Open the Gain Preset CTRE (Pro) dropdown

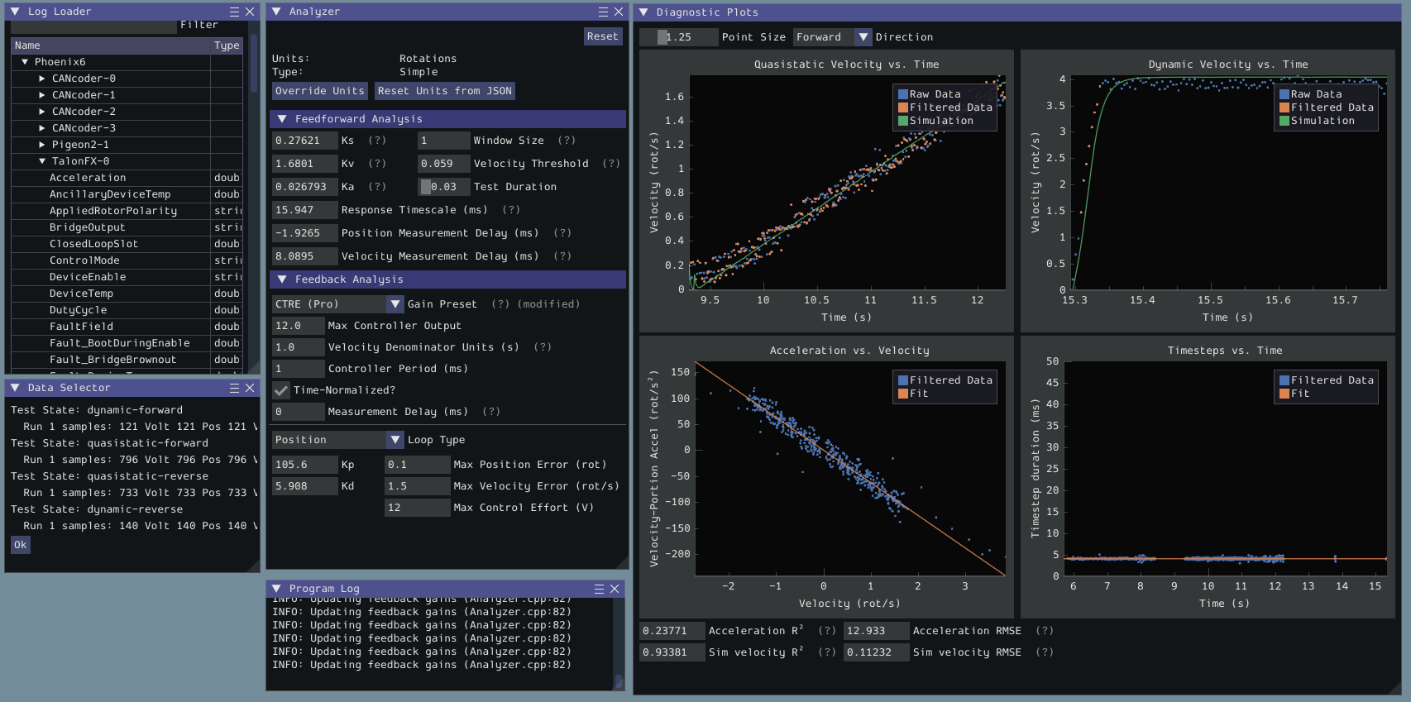click(x=337, y=304)
